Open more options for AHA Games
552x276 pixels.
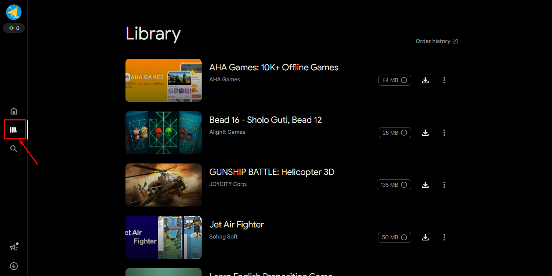[444, 80]
